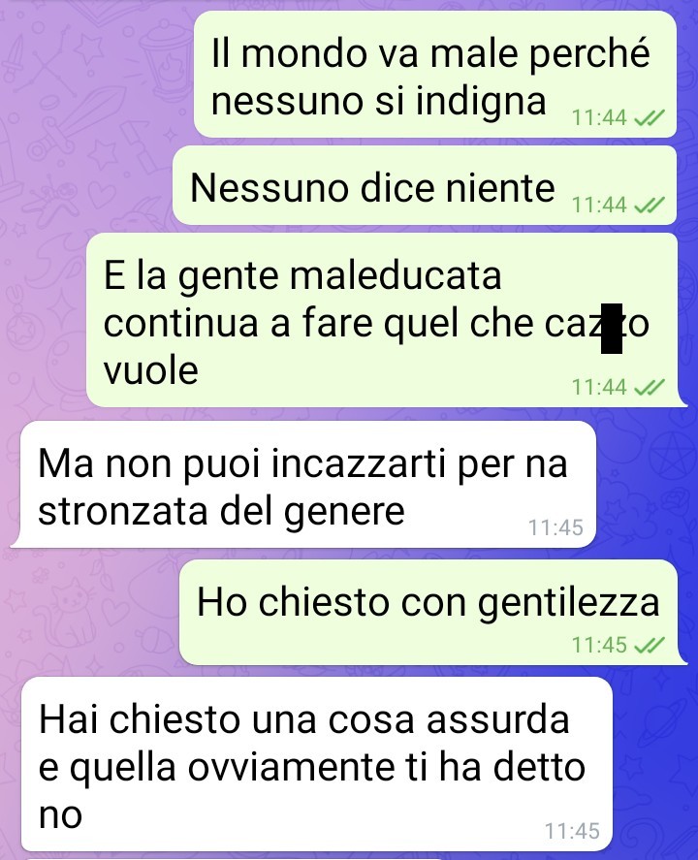Select the 'Nessuno dice niente' message bubble
Image resolution: width=698 pixels, height=860 pixels.
(x=425, y=185)
